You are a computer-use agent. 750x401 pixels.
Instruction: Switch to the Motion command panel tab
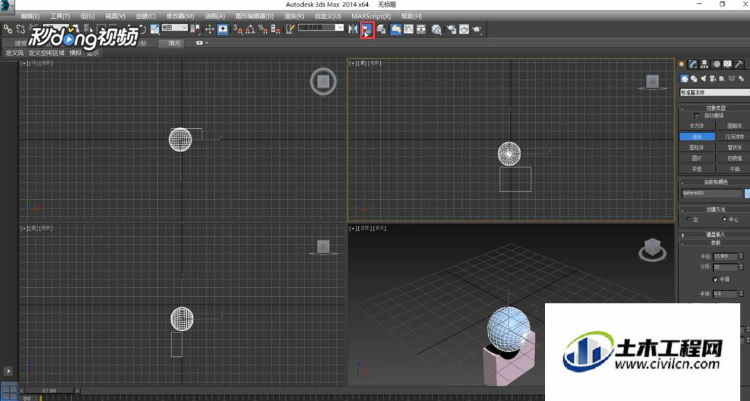point(717,63)
